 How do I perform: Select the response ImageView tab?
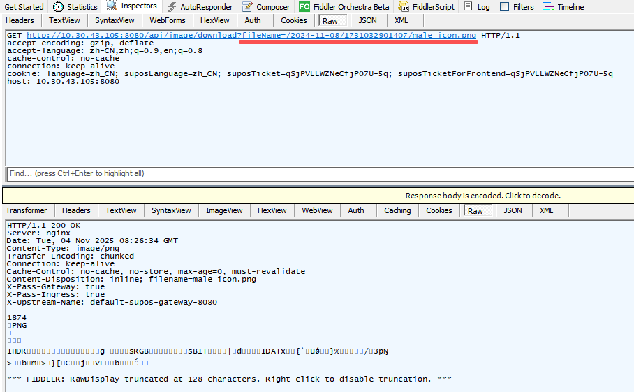coord(224,210)
